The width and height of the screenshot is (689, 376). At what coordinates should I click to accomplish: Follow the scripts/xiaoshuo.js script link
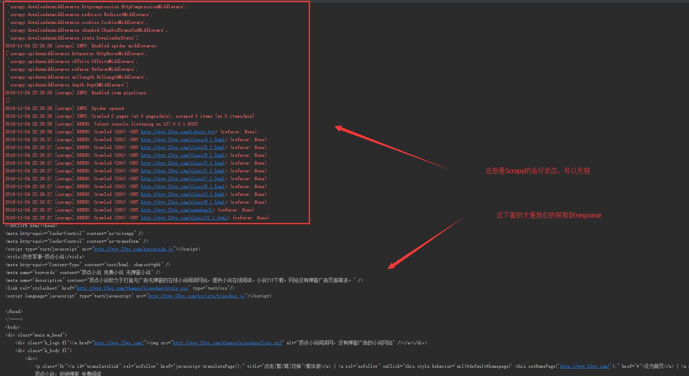point(197,296)
